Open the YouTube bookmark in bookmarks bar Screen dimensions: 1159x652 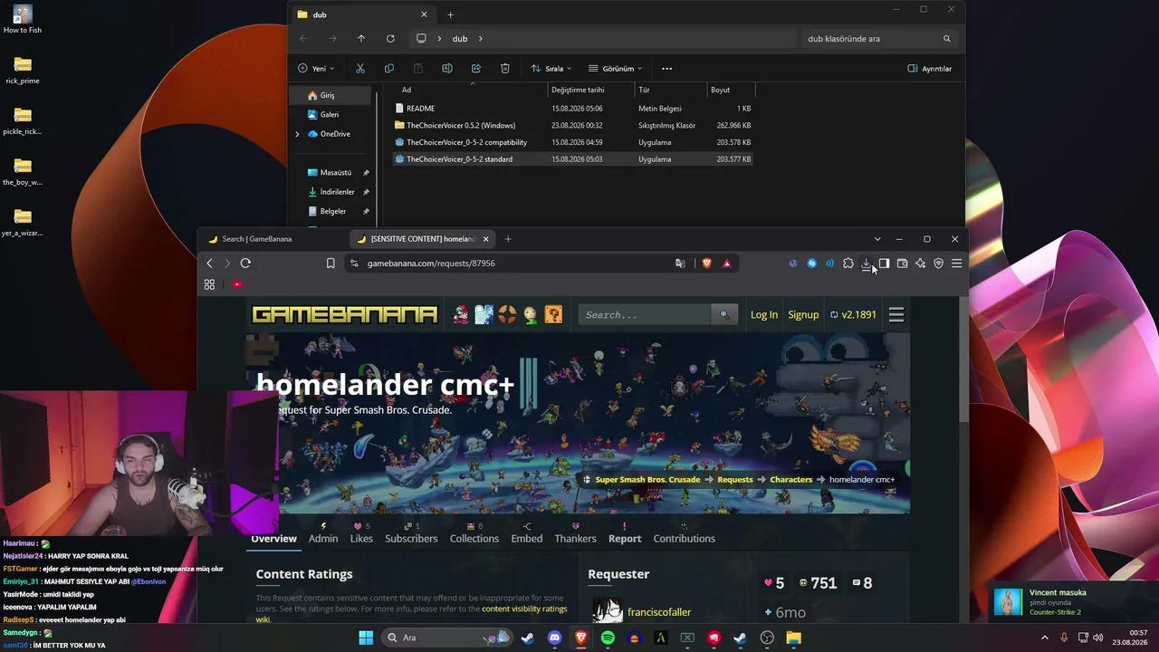pos(237,284)
